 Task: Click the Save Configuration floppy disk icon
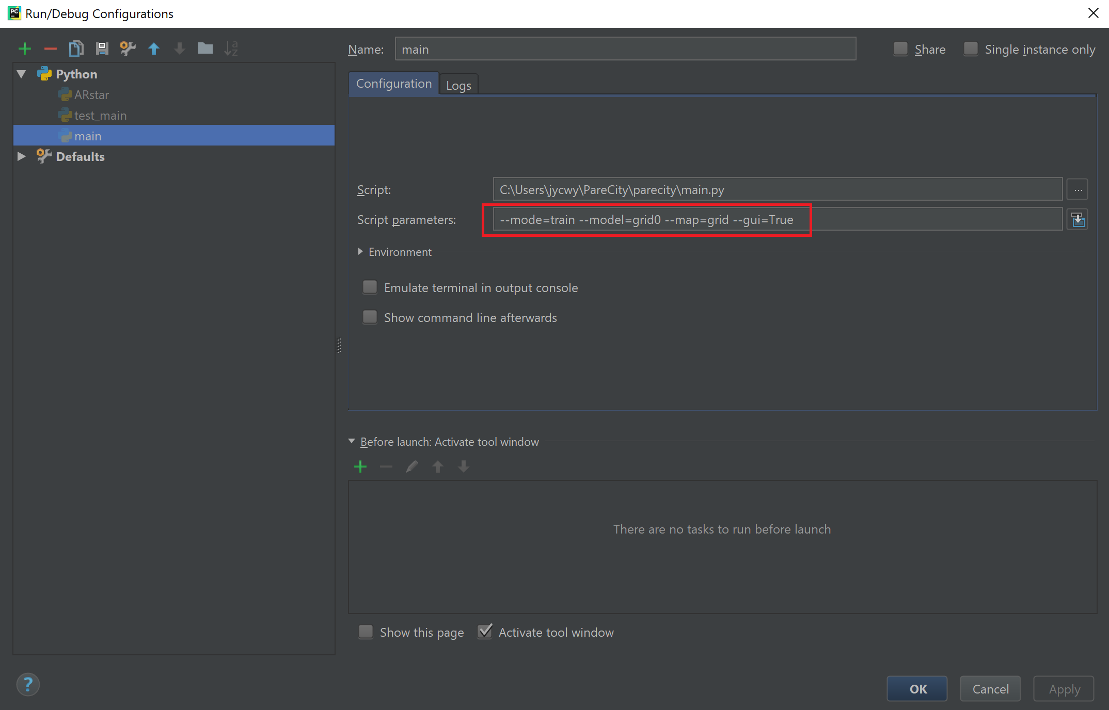click(x=102, y=49)
